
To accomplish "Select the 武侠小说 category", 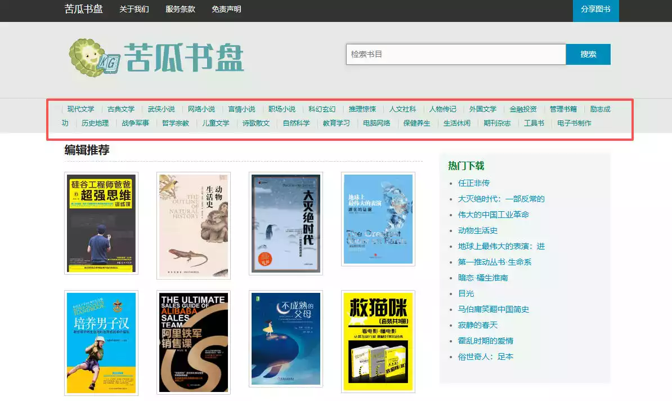I will [161, 109].
